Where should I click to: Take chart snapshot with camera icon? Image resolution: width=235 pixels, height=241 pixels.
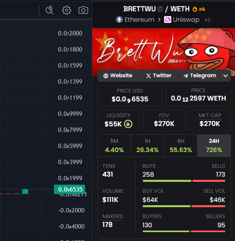pyautogui.click(x=83, y=10)
